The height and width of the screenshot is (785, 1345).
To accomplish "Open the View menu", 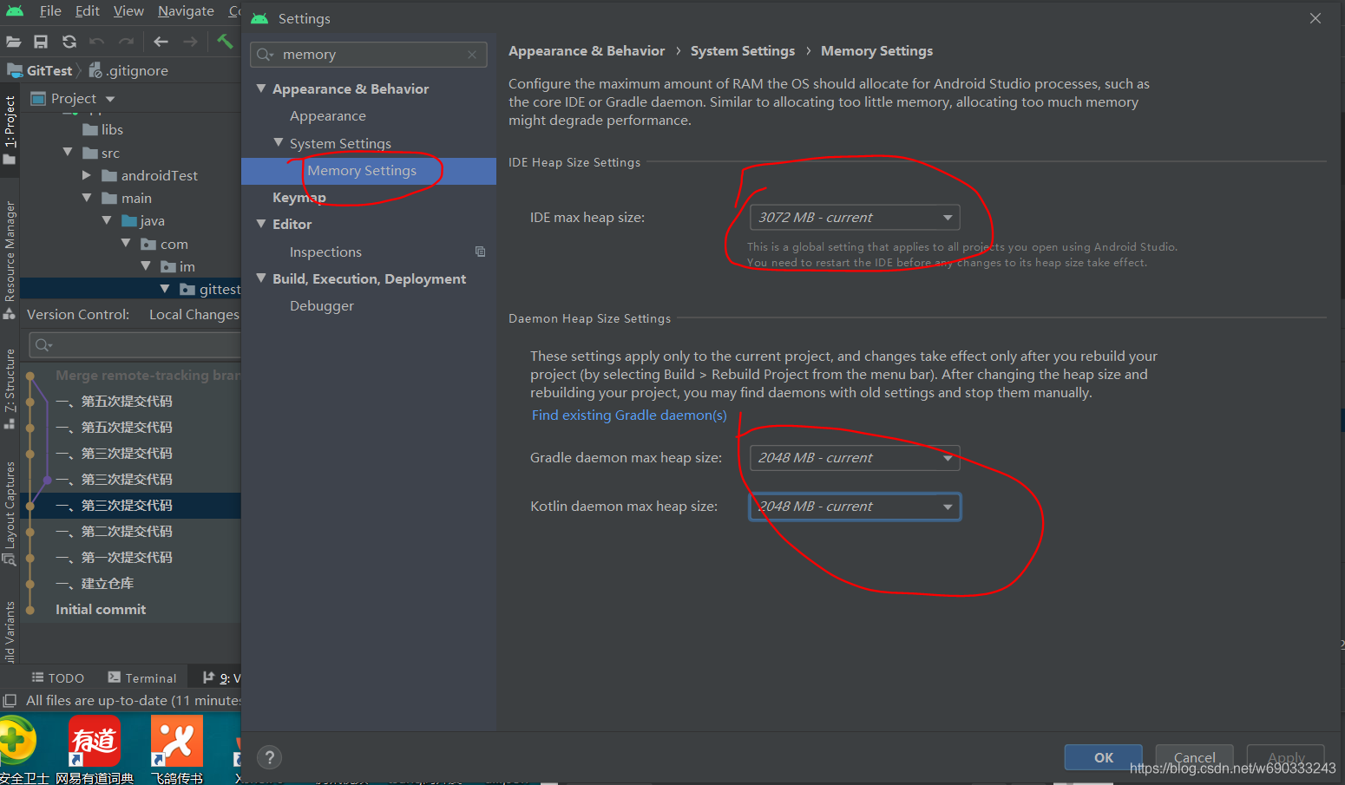I will [128, 11].
